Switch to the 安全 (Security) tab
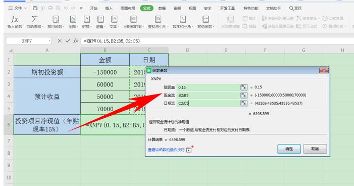 [208, 8]
